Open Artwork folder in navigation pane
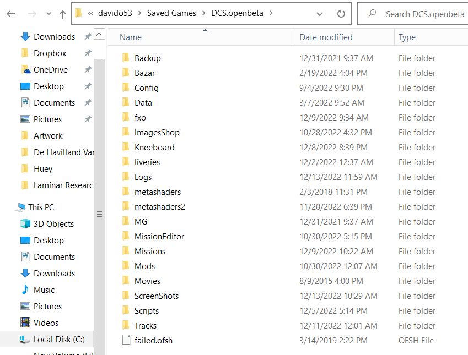The image size is (468, 355). (x=48, y=136)
